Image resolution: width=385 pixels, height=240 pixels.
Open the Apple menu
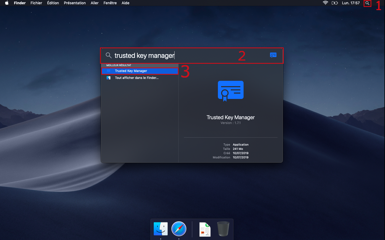[7, 3]
